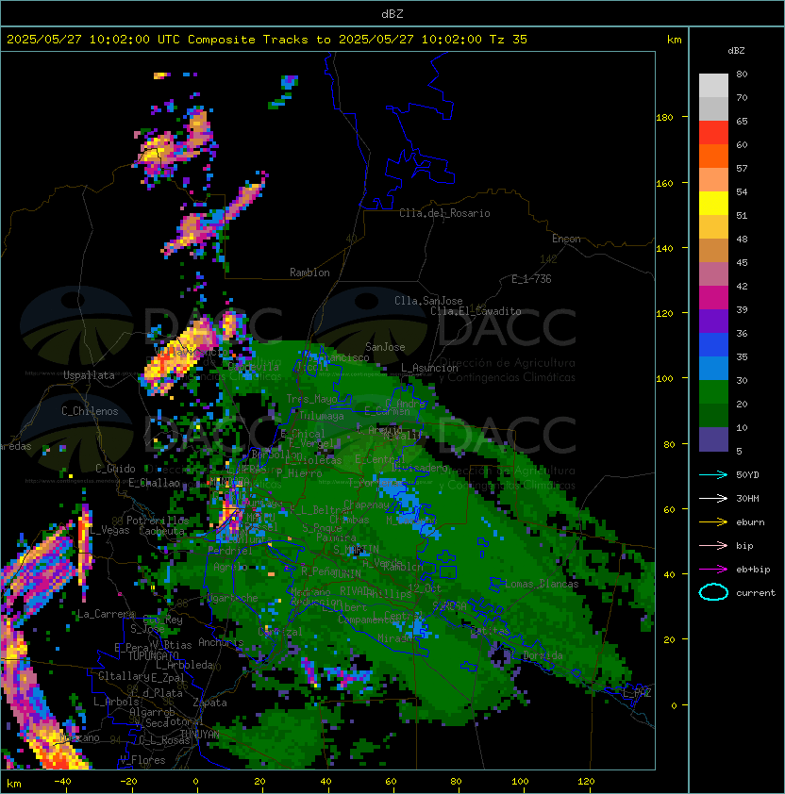Click the 'La_Carrera' map label

click(x=106, y=614)
